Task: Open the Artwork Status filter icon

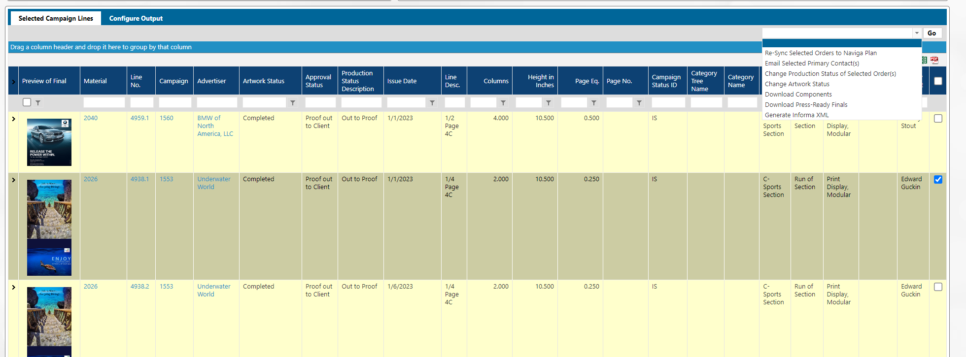Action: tap(293, 103)
